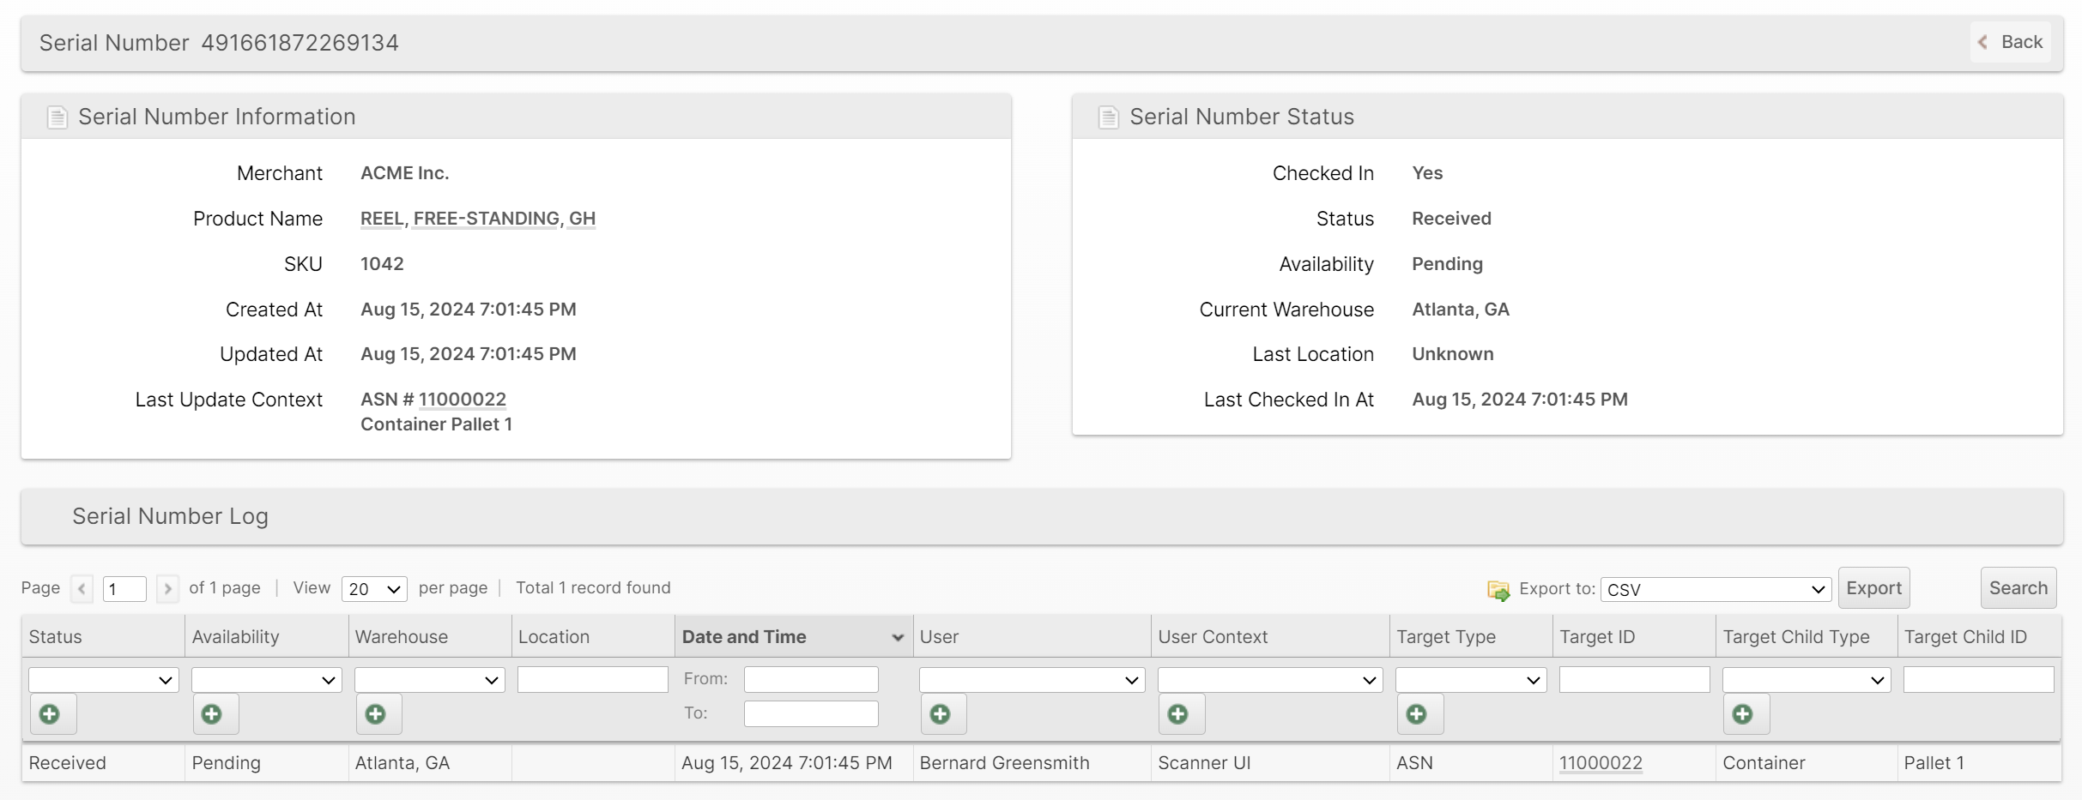Open ASN 11000022 link in Last Update Context
The height and width of the screenshot is (800, 2082).
462,400
